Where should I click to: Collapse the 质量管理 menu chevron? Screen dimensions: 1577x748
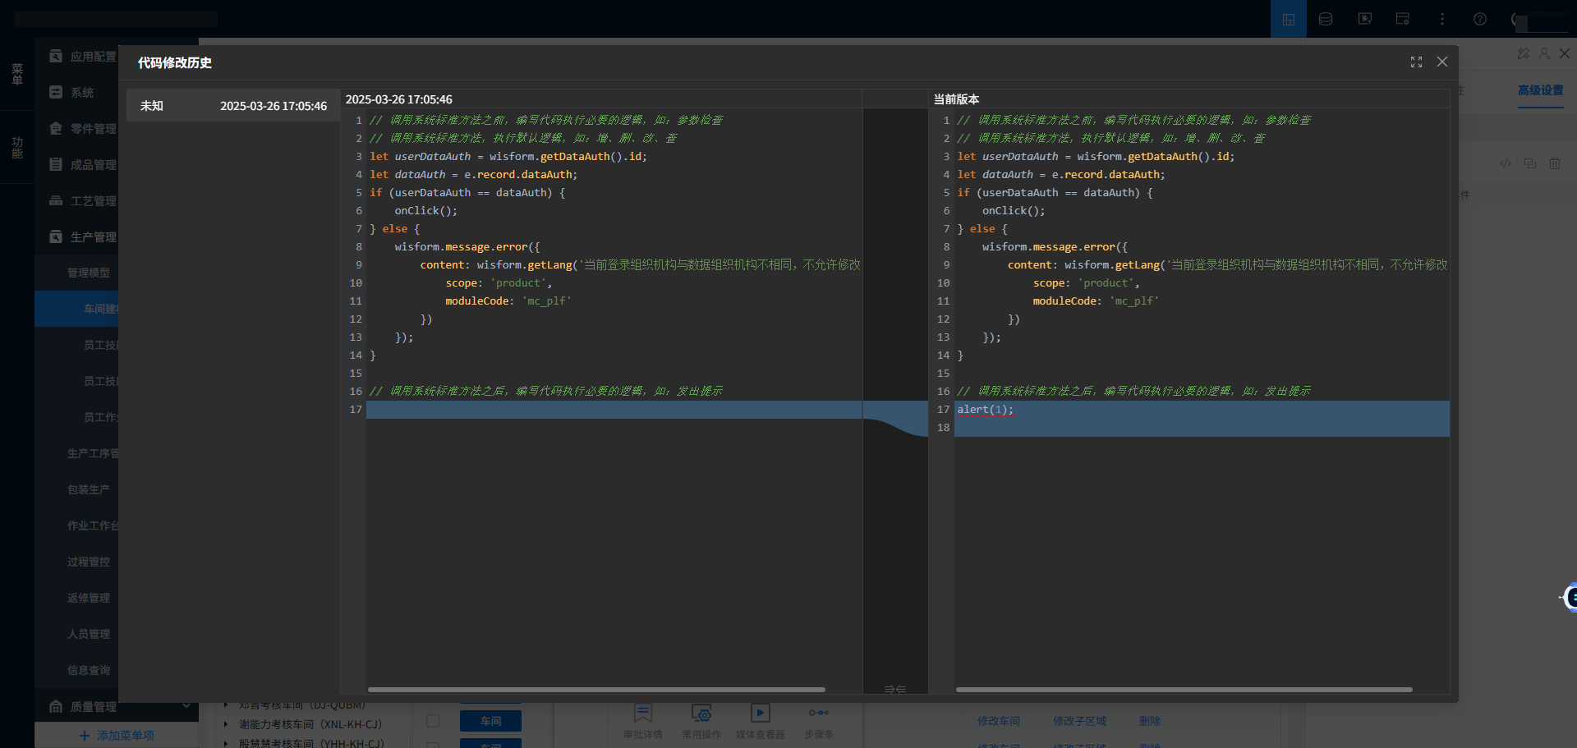click(186, 706)
